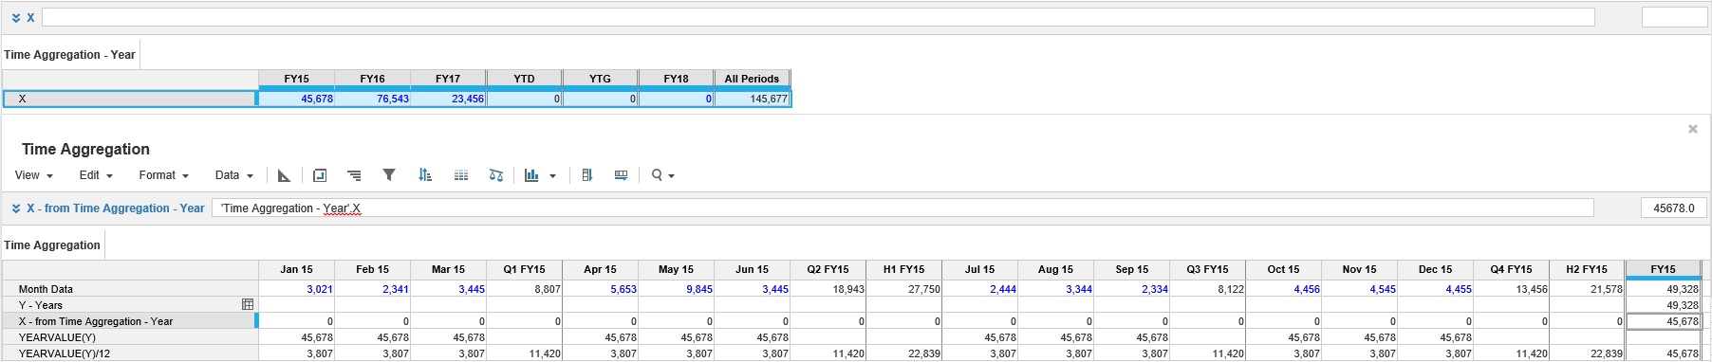Click the column with down arrow icon
Screen dimensions: 1712x362
[587, 175]
